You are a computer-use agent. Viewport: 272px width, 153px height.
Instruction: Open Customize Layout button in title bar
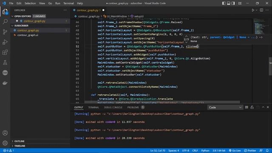[240, 3]
